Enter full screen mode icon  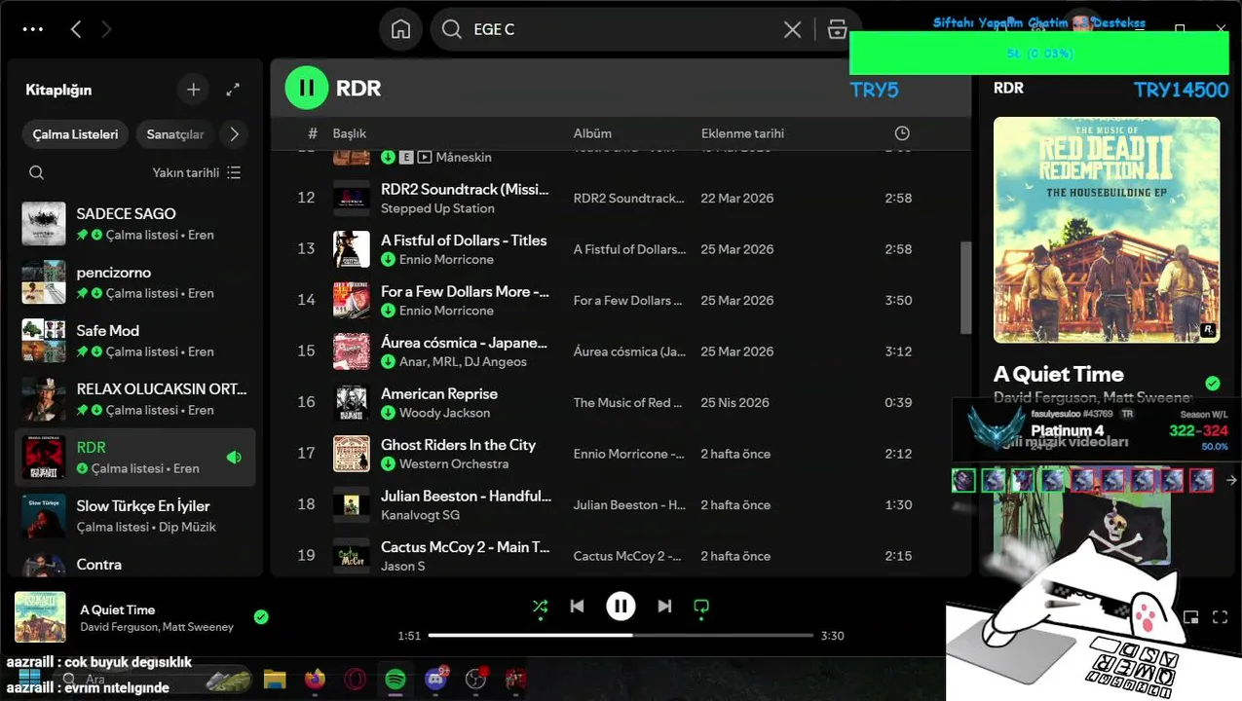point(1220,616)
